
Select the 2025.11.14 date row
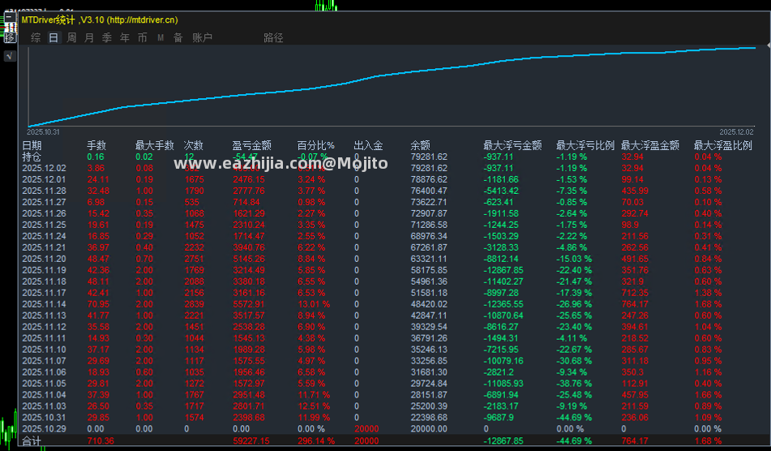click(44, 304)
